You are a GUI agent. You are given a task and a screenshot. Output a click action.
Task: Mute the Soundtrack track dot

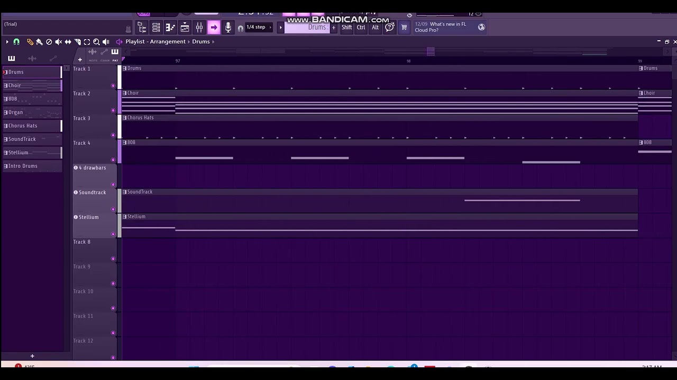[x=113, y=210]
